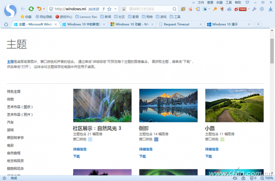The height and width of the screenshot is (181, 275).
Task: Click the address bar URL field
Action: [70, 9]
